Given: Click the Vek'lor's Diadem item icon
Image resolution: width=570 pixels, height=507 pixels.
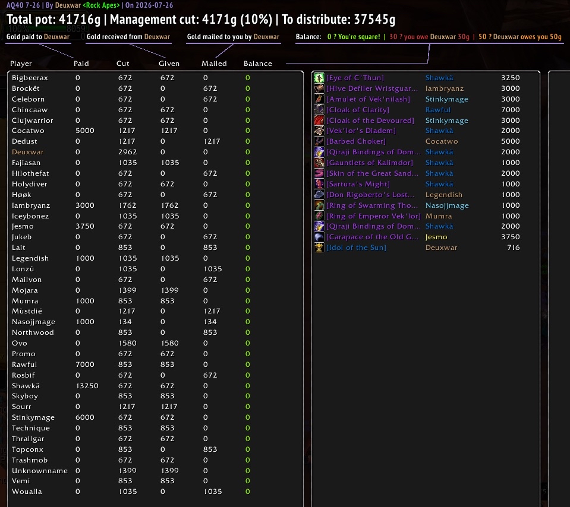Looking at the screenshot, I should [x=319, y=131].
